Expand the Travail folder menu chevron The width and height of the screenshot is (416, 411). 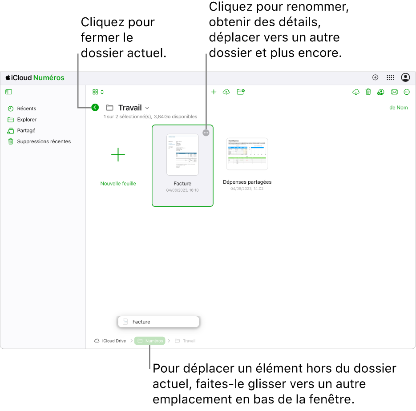point(147,108)
